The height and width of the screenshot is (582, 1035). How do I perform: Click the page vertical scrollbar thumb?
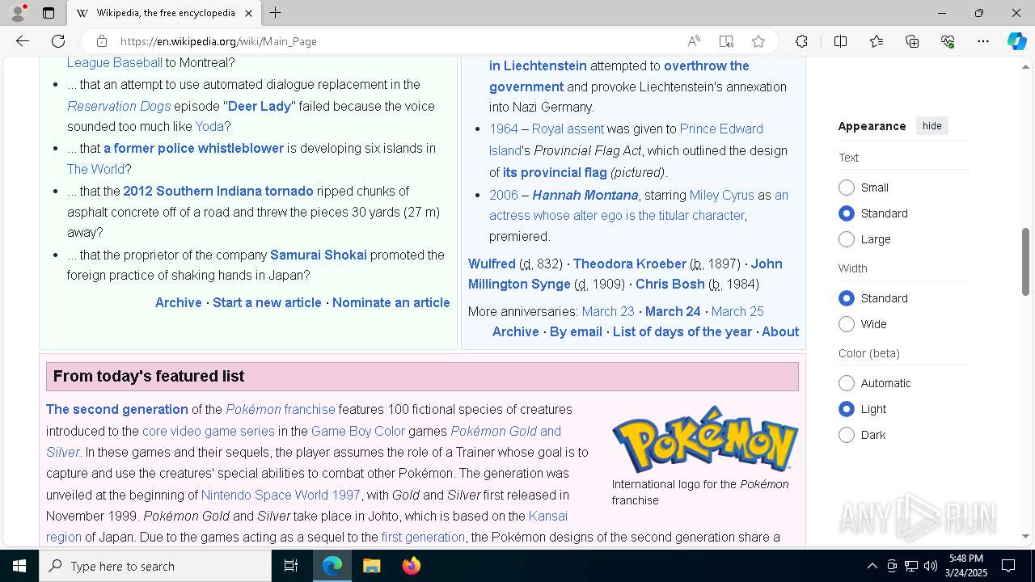click(1025, 263)
